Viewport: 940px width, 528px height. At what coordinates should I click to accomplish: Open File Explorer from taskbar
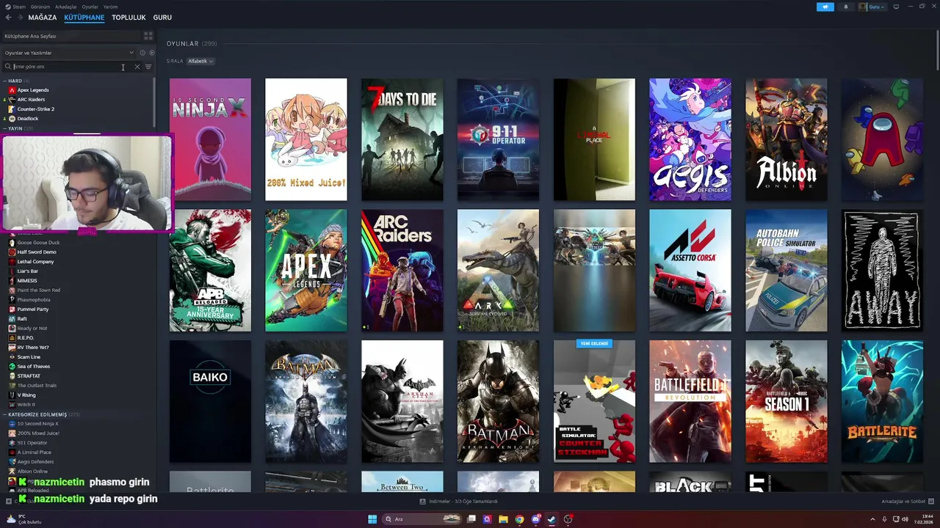click(503, 519)
